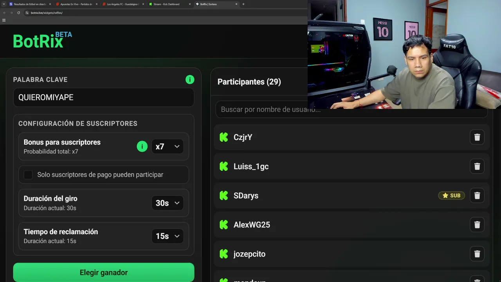Select participant name jozepcito
The image size is (501, 282).
pyautogui.click(x=249, y=254)
